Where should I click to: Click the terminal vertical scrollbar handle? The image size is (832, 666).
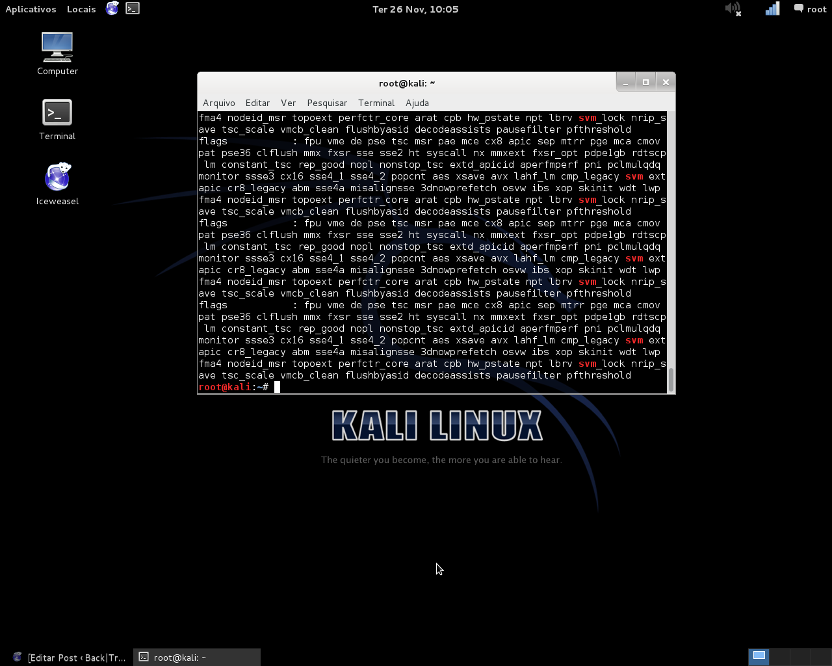tap(671, 380)
